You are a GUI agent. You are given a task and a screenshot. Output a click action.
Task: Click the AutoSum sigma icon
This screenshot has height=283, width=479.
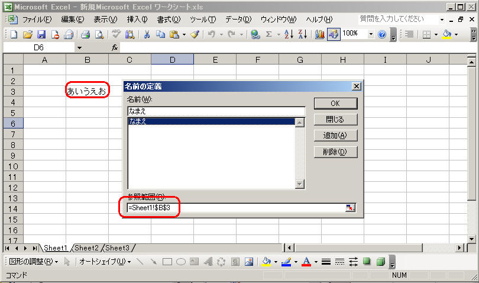pyautogui.click(x=269, y=34)
